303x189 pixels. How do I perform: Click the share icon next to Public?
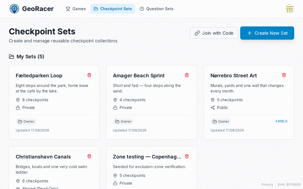pyautogui.click(x=213, y=108)
